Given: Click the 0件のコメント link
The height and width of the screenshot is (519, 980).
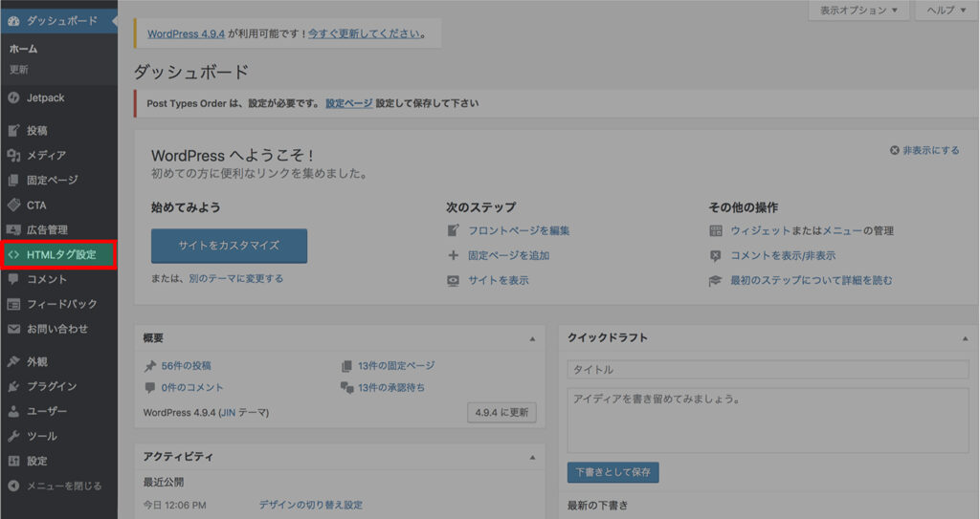Looking at the screenshot, I should point(191,388).
